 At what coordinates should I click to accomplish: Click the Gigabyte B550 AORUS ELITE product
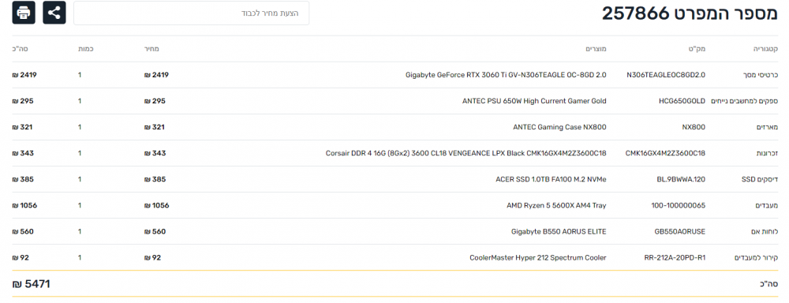pos(559,231)
